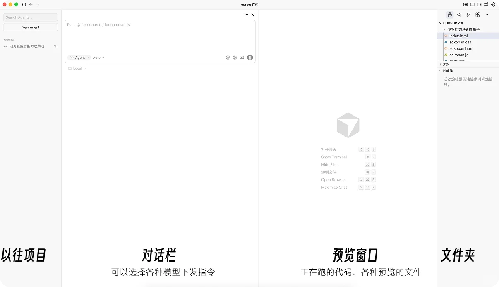Click the Show Terminal shortcut entry
The height and width of the screenshot is (287, 499).
pos(334,157)
